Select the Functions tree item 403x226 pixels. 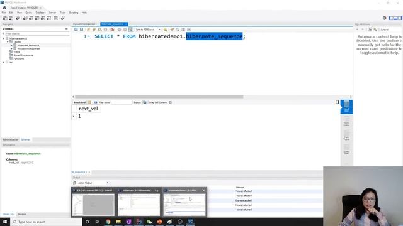click(18, 58)
